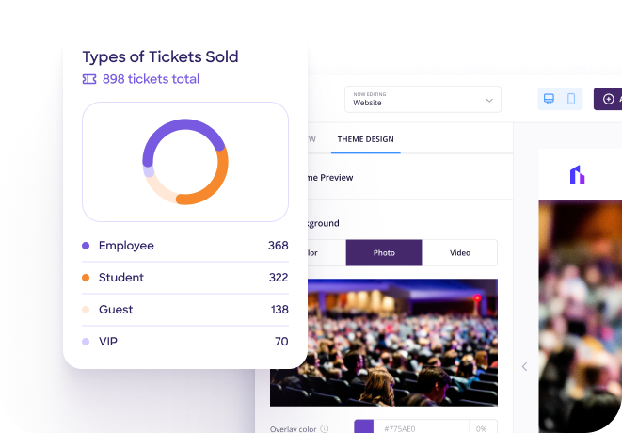Click the overlay hex color input field
The height and width of the screenshot is (433, 622).
click(x=419, y=427)
